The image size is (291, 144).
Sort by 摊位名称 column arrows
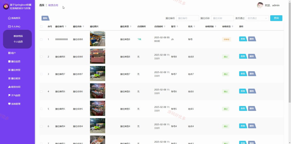click(83, 26)
